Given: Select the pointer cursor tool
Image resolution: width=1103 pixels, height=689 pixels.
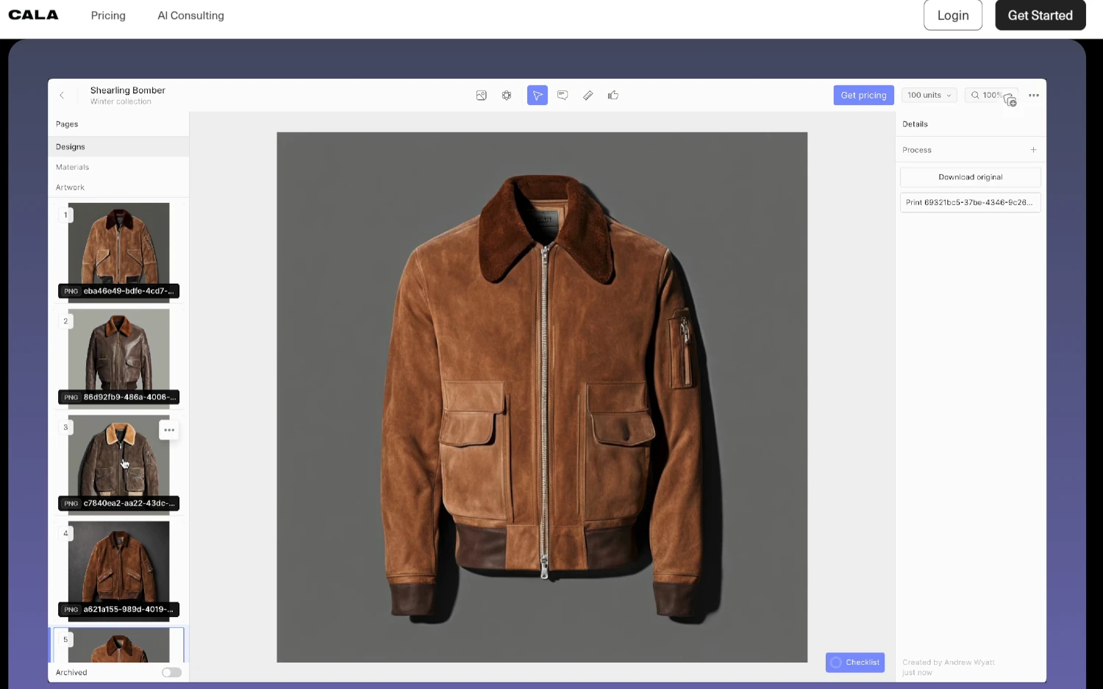Looking at the screenshot, I should coord(538,96).
